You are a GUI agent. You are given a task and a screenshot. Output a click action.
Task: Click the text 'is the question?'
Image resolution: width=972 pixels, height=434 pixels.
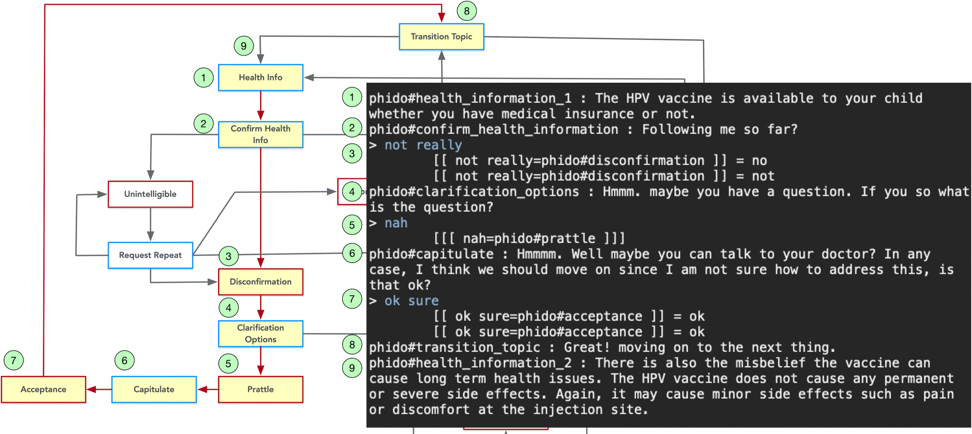431,207
